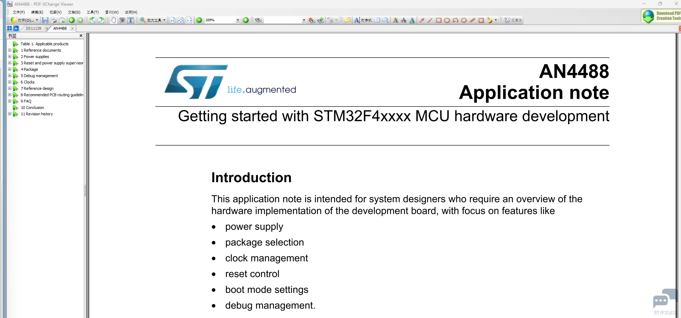The width and height of the screenshot is (681, 318).
Task: Open the 视图(V) menu
Action: point(56,12)
